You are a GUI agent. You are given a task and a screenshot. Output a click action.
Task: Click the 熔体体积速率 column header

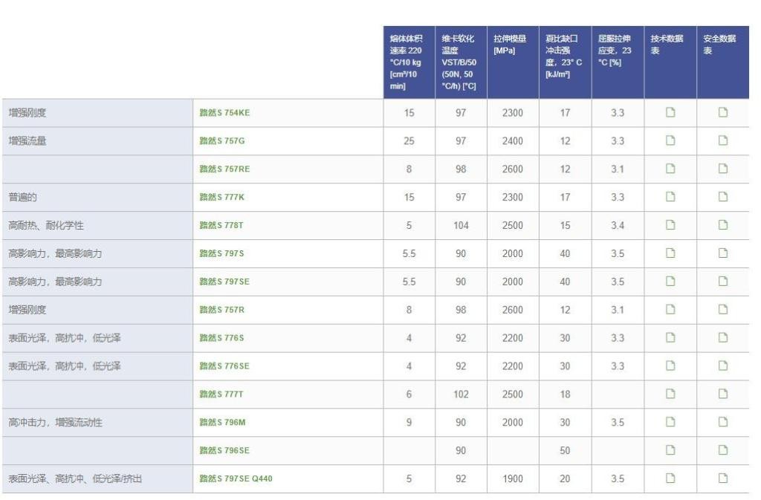coord(408,62)
